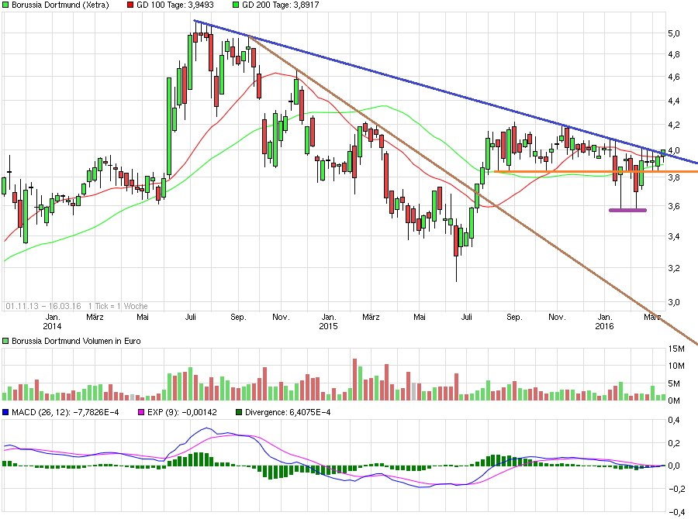Click the 'Jan. 2016' time axis label
Viewport: 698px width, 519px height.
[604, 321]
